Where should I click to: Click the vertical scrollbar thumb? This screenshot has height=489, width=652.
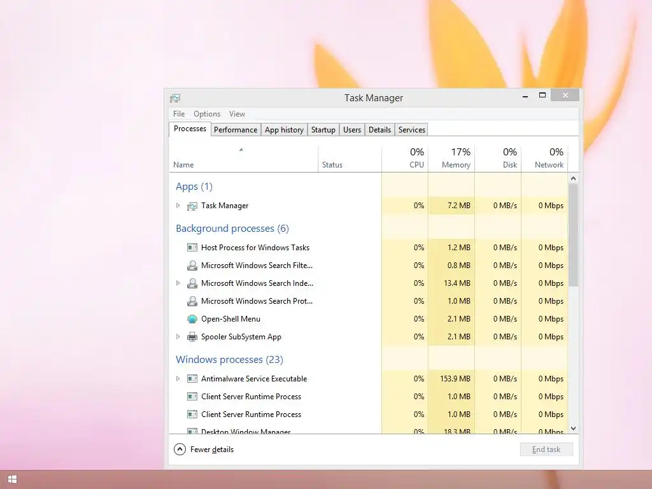click(574, 235)
